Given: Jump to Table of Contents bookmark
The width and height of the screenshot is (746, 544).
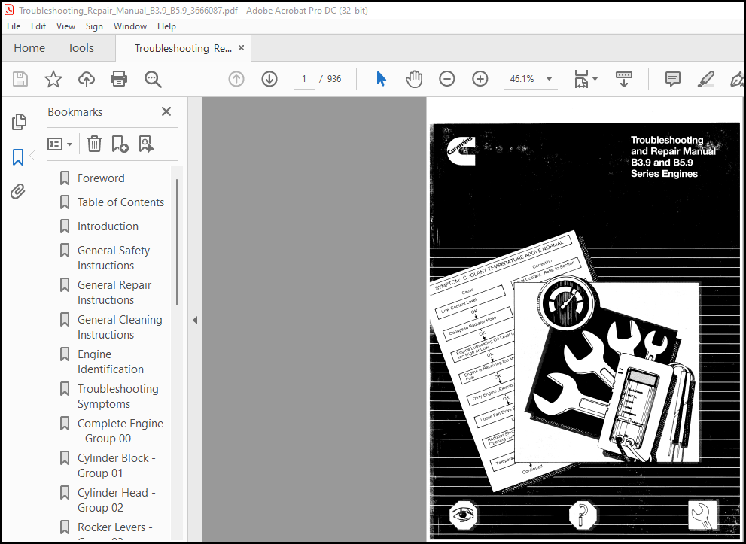Looking at the screenshot, I should 120,202.
